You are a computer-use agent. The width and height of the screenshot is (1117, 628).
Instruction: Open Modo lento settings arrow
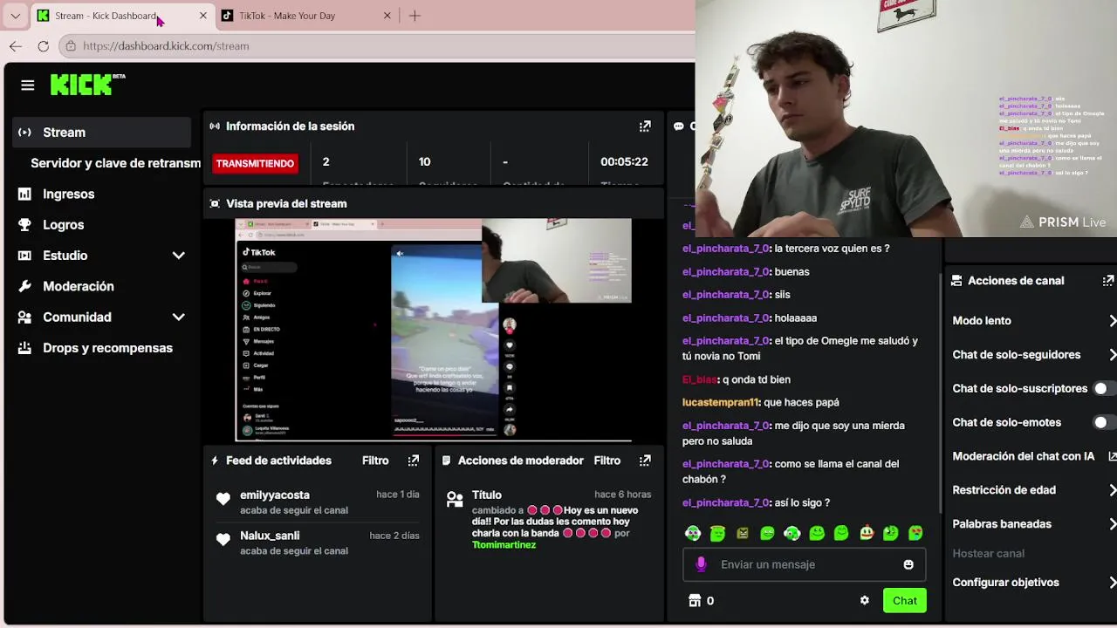pos(1112,321)
